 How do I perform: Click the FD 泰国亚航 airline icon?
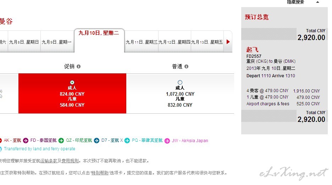click(x=26, y=141)
